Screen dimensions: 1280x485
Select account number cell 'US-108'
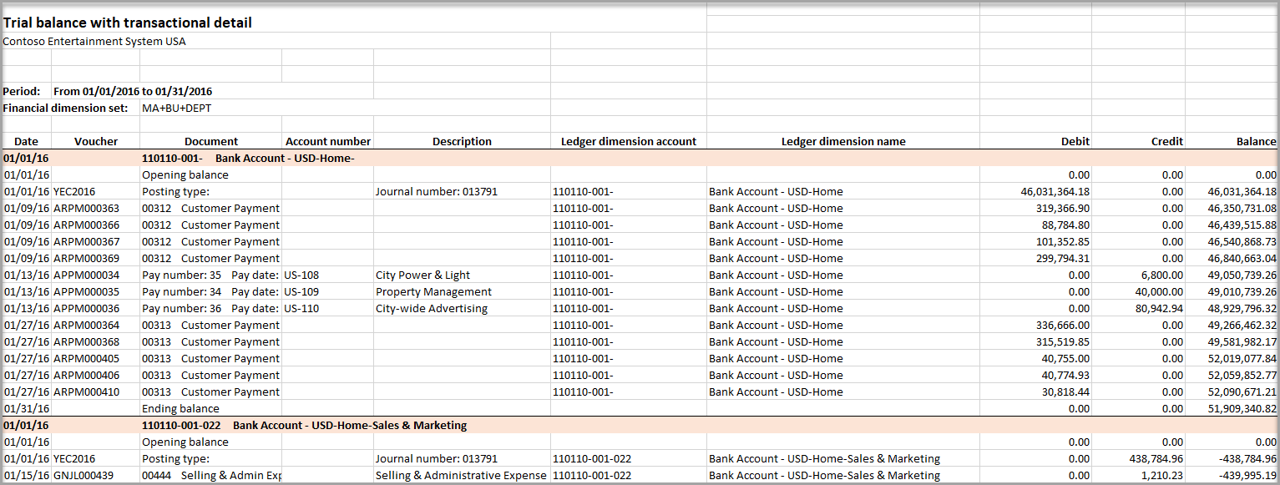(301, 275)
